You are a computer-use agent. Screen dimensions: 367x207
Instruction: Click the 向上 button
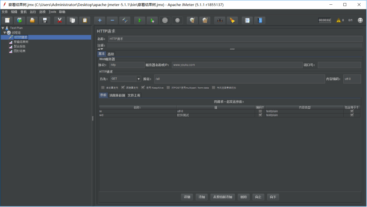click(258, 197)
